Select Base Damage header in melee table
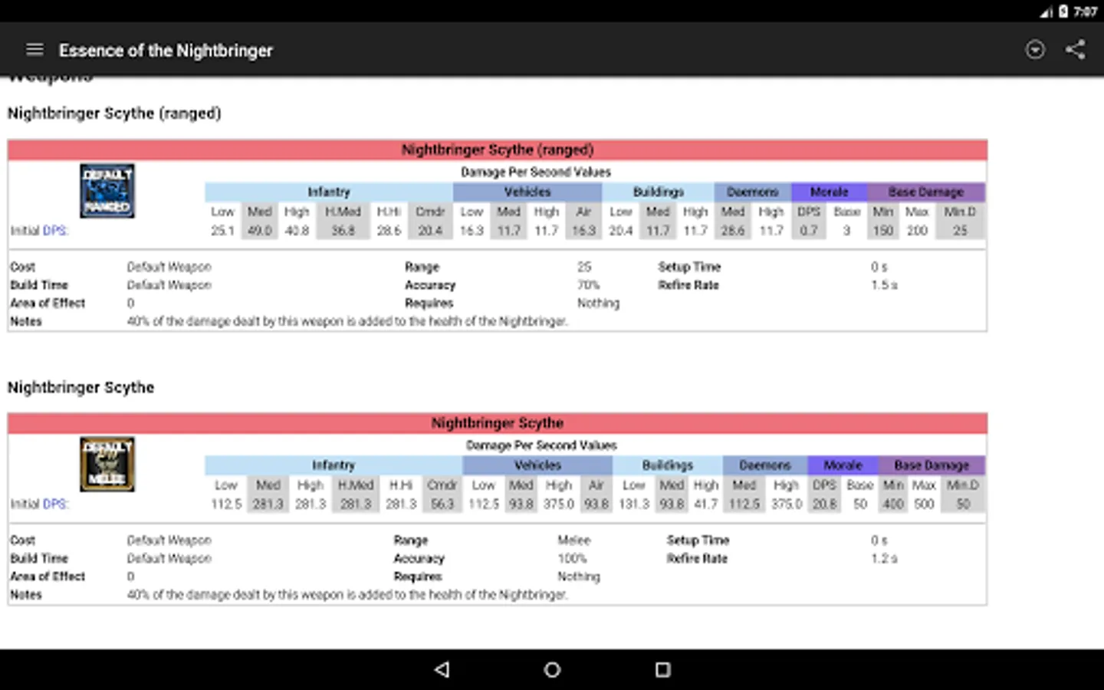 (932, 465)
